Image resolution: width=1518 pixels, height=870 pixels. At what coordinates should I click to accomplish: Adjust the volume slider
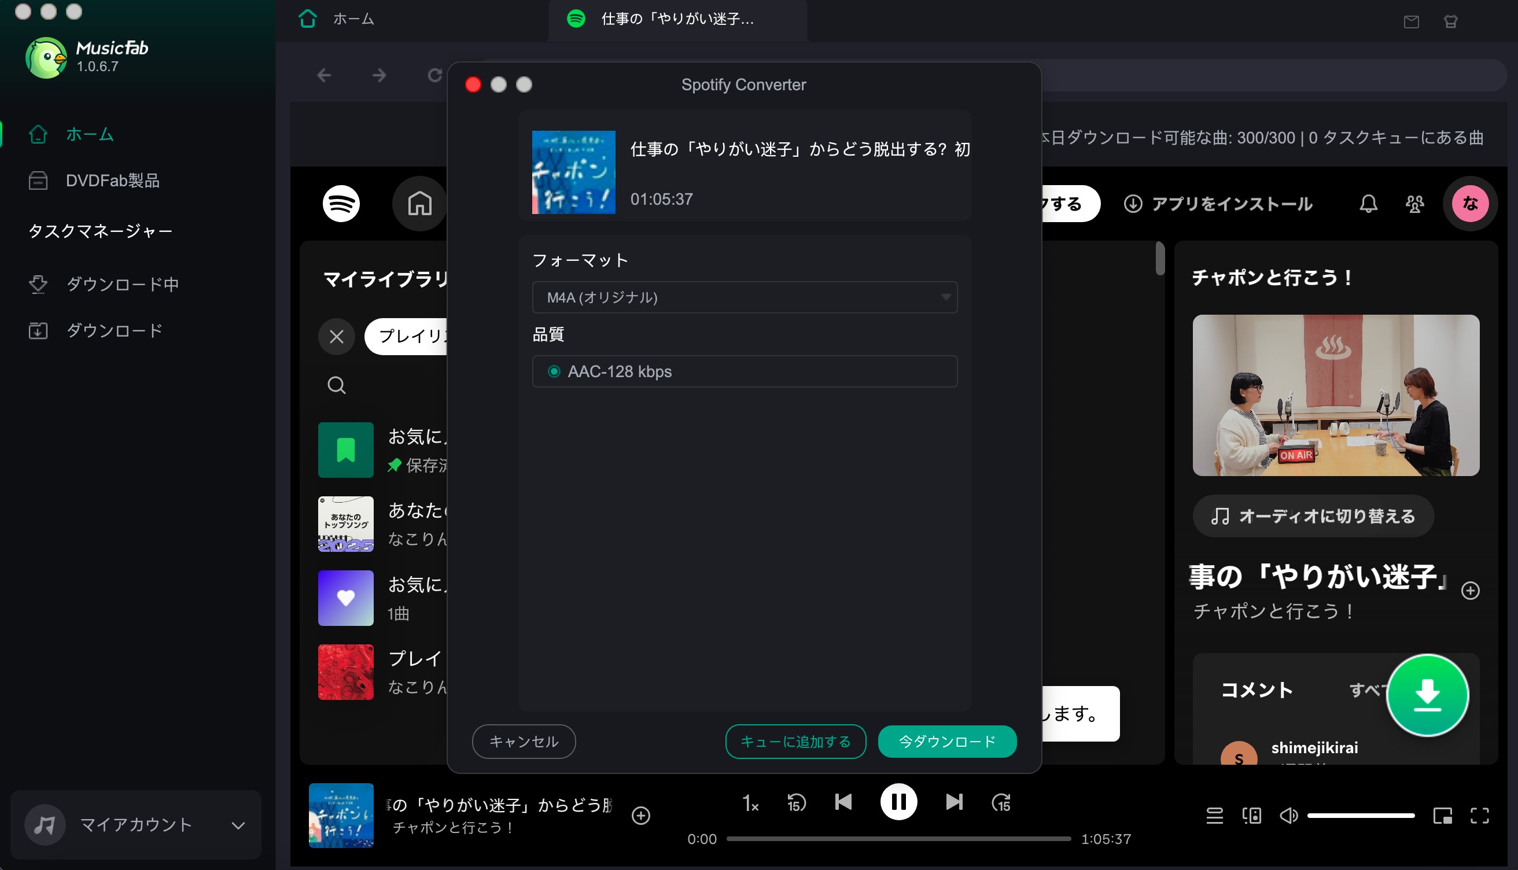point(1360,816)
